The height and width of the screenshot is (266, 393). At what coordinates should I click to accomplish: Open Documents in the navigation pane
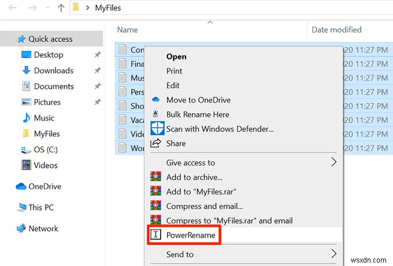(54, 87)
